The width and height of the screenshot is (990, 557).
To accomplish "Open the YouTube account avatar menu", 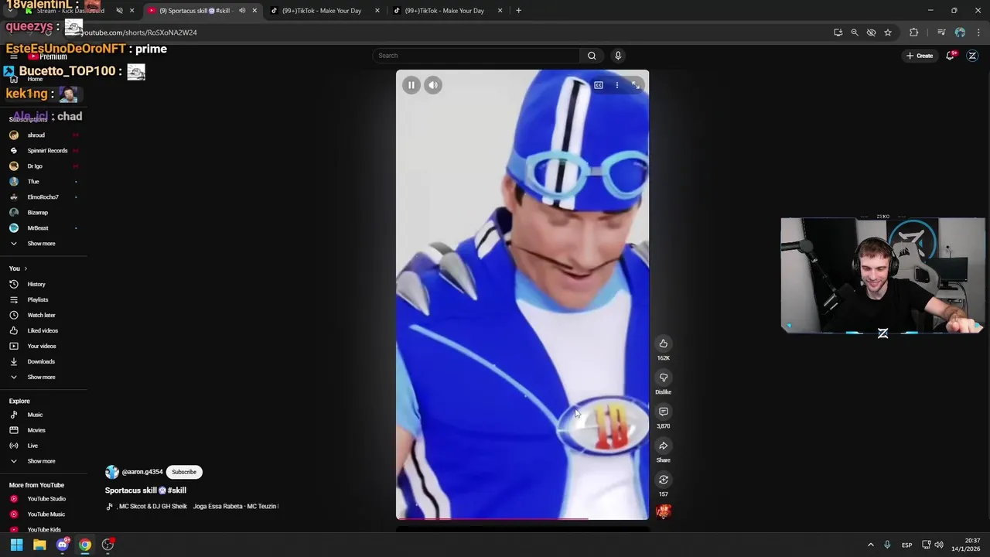I will [x=973, y=56].
